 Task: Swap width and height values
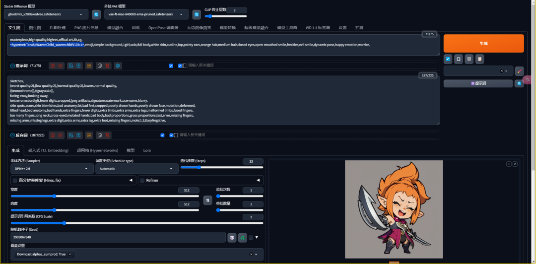208,200
